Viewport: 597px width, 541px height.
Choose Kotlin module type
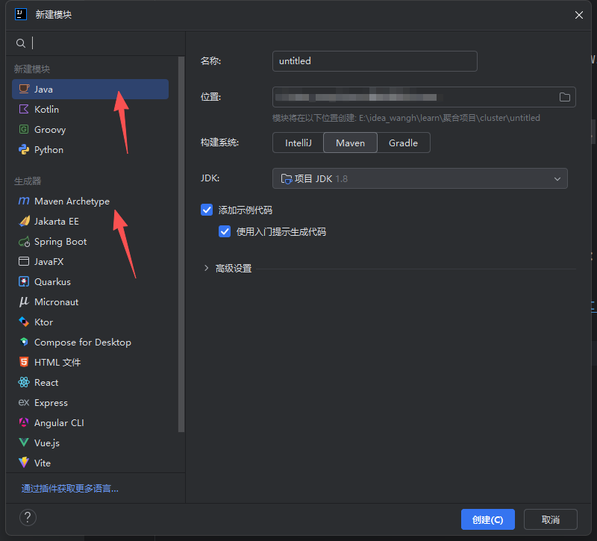coord(90,109)
